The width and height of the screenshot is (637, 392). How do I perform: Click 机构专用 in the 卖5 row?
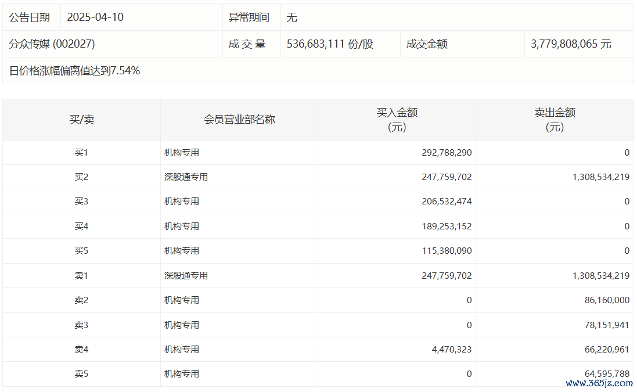[182, 374]
